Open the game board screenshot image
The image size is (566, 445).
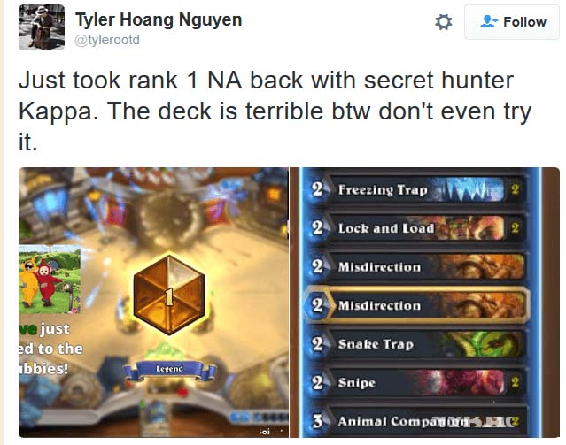[154, 303]
